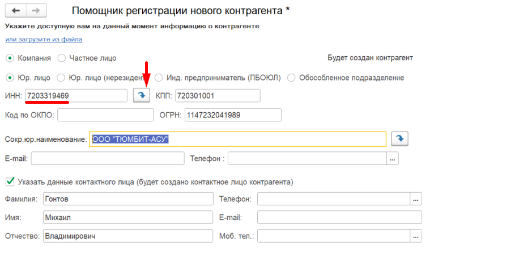Click into the ИНН input field
Image resolution: width=532 pixels, height=254 pixels.
tap(76, 96)
